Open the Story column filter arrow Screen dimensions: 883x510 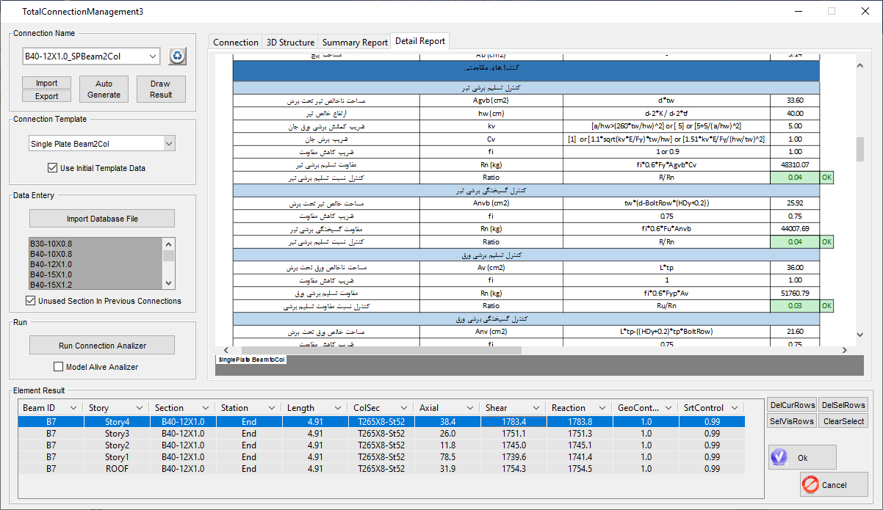[140, 408]
